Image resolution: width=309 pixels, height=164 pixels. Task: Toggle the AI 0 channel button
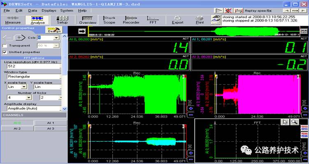pyautogui.click(x=17, y=123)
